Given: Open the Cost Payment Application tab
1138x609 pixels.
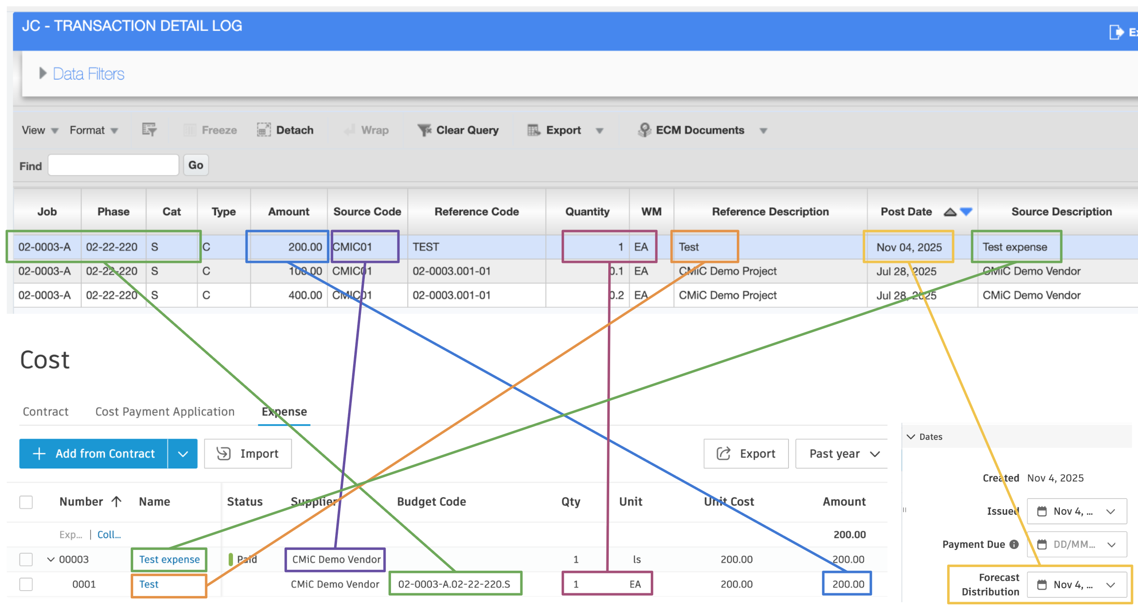Looking at the screenshot, I should (165, 411).
